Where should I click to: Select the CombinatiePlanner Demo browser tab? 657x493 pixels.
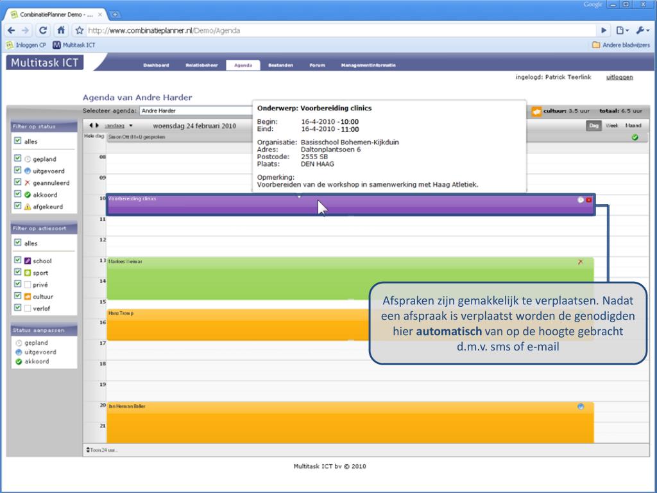click(x=56, y=15)
